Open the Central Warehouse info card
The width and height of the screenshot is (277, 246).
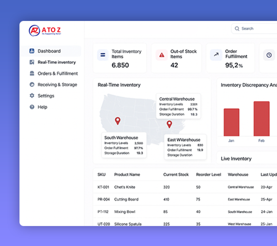click(x=178, y=106)
